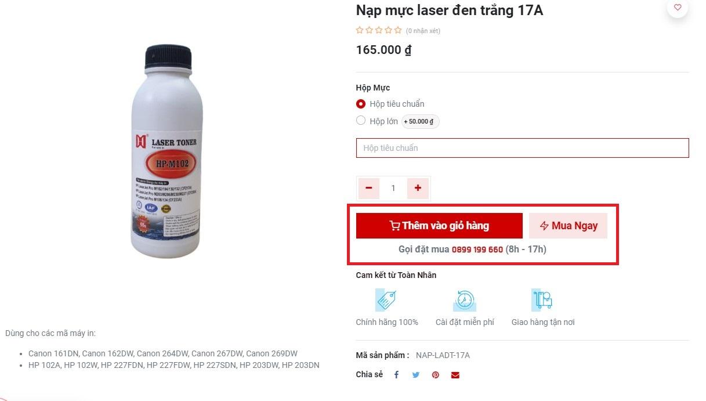Screen dimensions: 706x401
Task: Click the heart wishlist icon
Action: (678, 8)
